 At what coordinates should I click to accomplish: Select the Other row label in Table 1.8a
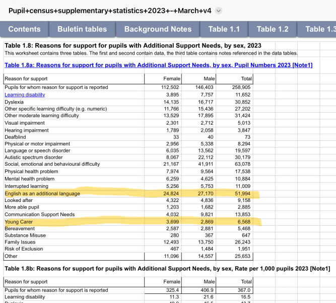(x=11, y=256)
